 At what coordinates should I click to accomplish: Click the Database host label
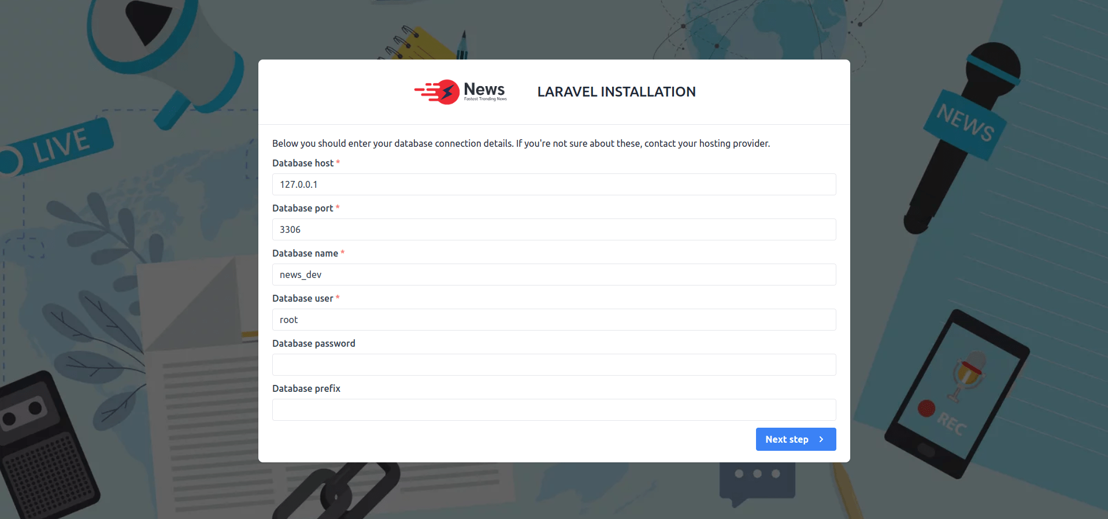tap(303, 163)
